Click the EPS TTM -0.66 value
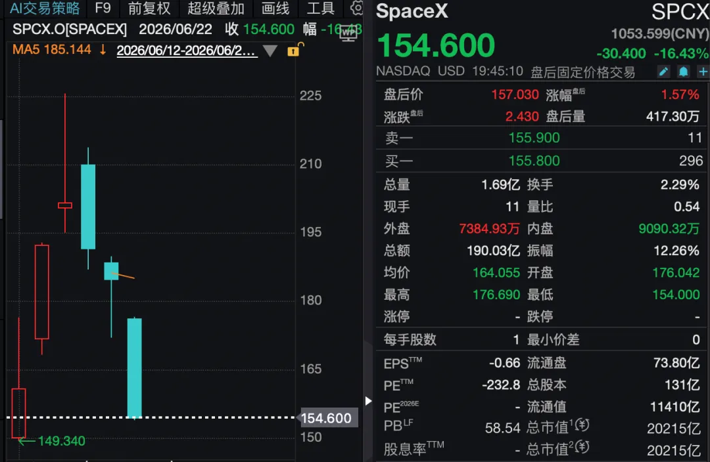The image size is (710, 462). point(504,363)
